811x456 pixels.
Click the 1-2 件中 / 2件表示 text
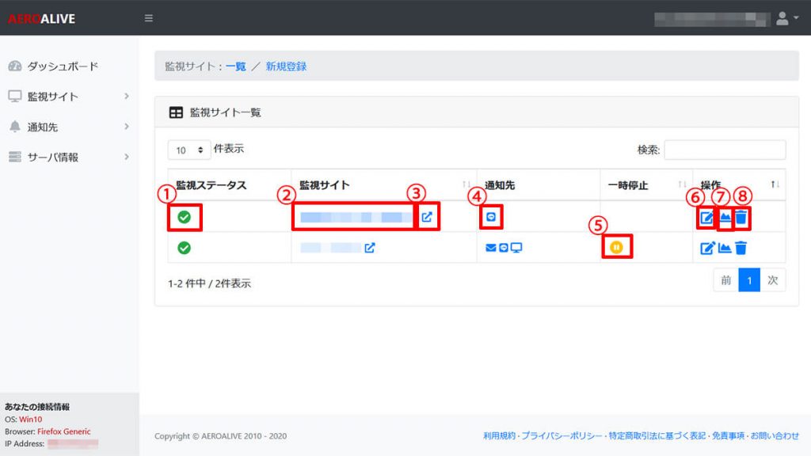[209, 283]
